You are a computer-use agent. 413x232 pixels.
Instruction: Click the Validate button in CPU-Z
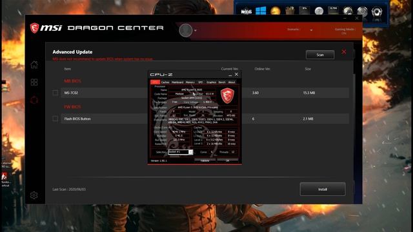click(205, 160)
